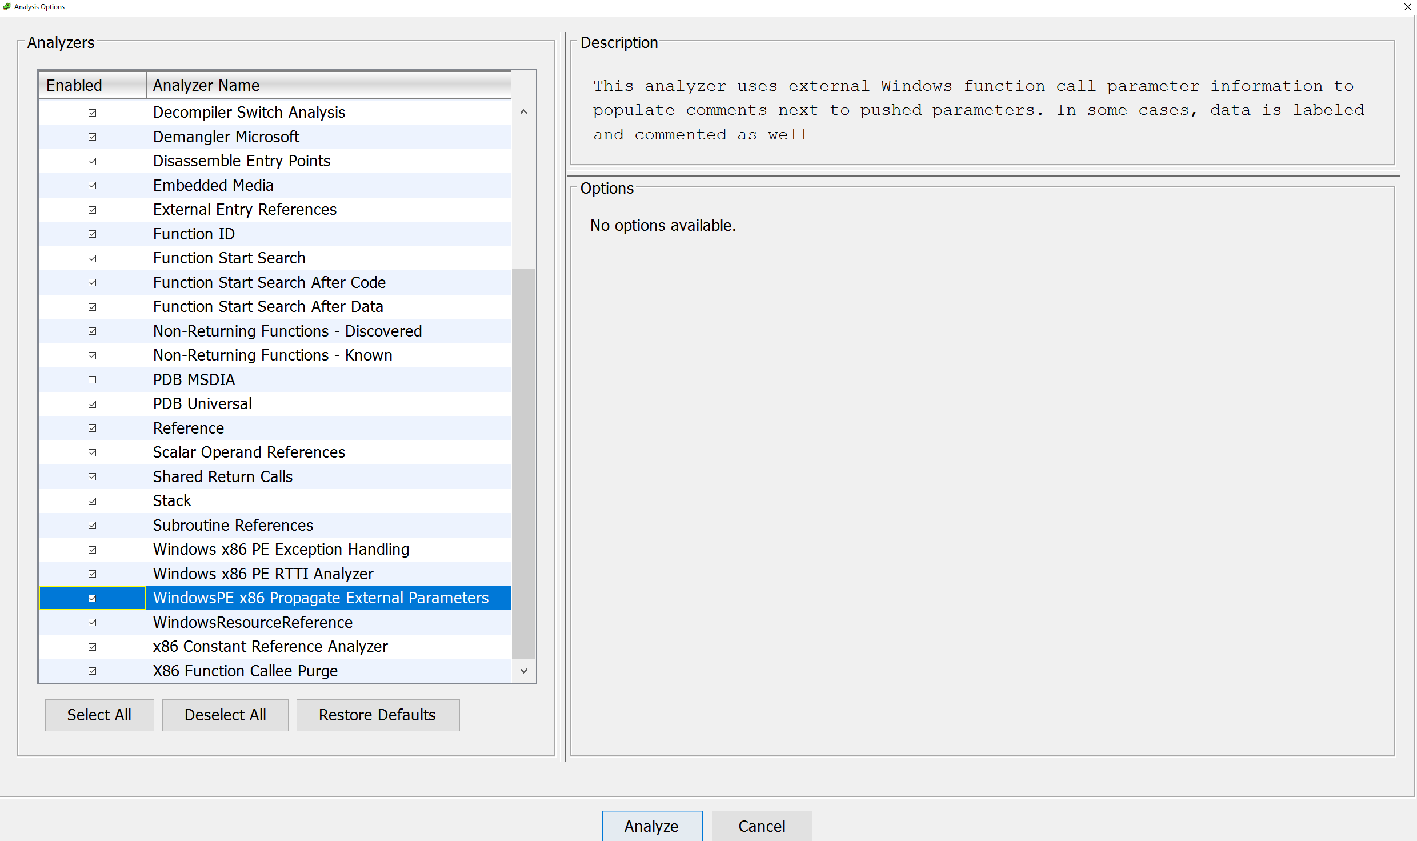Uncheck the Function ID analyzer

(x=92, y=234)
